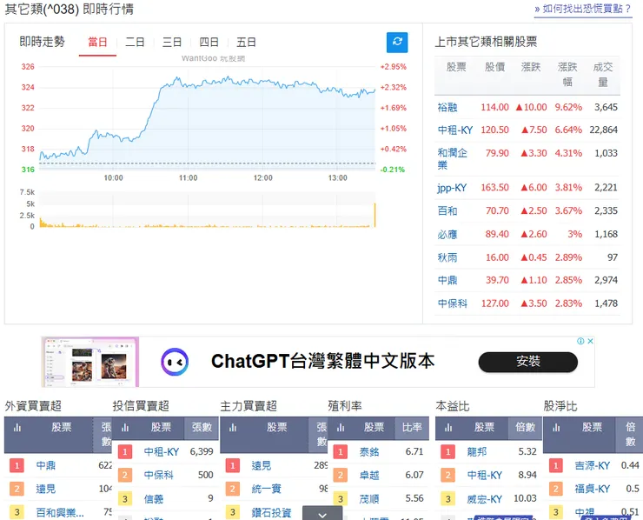This screenshot has width=643, height=520.
Task: Open 龍邦 in 本益比 ranking
Action: point(477,452)
